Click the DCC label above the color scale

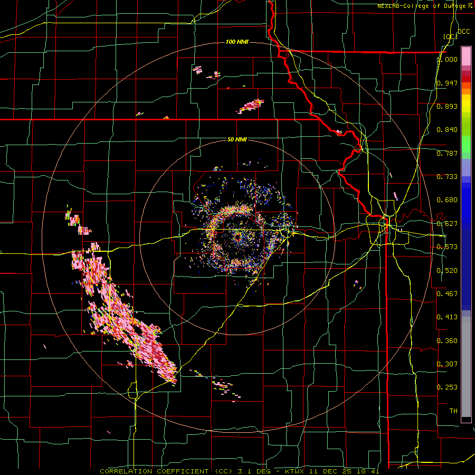(463, 32)
